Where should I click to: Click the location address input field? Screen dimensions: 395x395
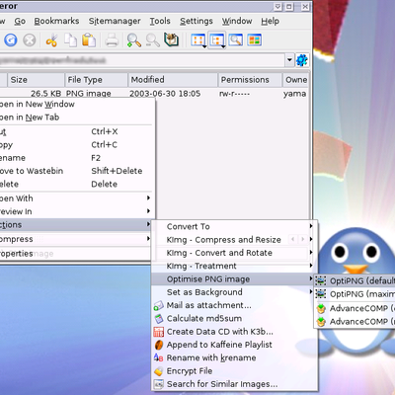point(141,60)
